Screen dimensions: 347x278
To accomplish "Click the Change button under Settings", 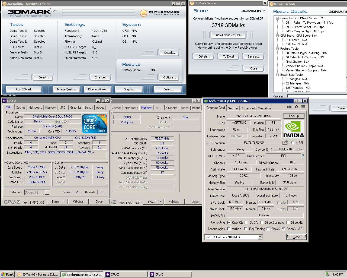I will [x=101, y=77].
